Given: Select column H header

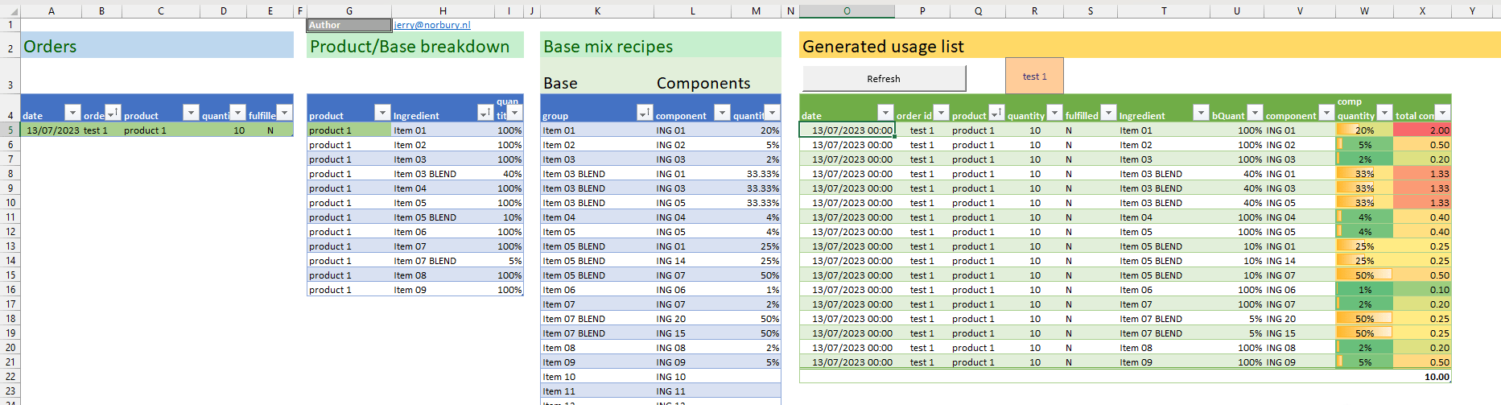Looking at the screenshot, I should (443, 10).
